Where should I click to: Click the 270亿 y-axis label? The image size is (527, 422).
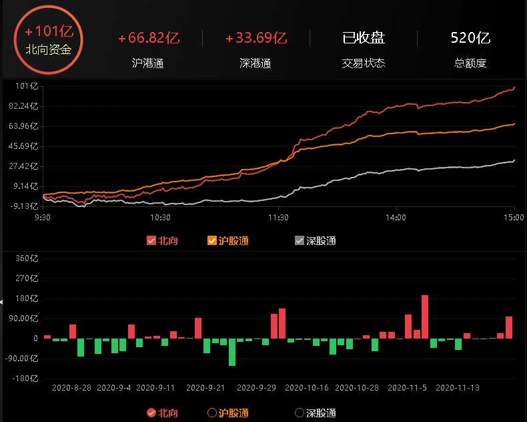27,278
